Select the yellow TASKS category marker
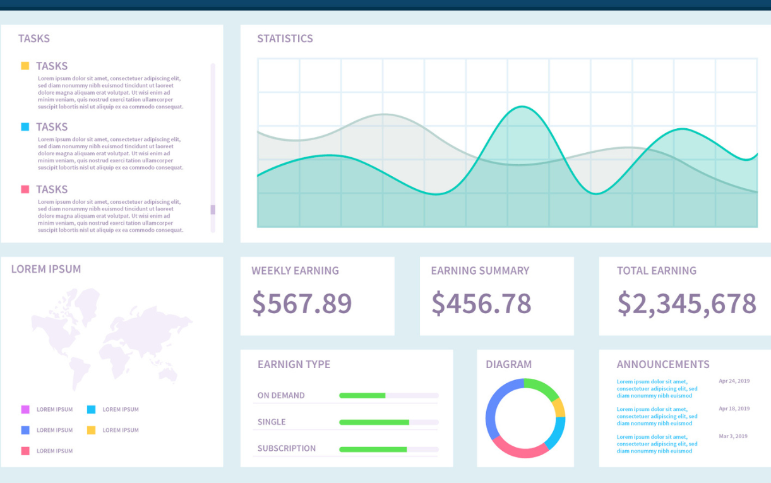 click(26, 65)
